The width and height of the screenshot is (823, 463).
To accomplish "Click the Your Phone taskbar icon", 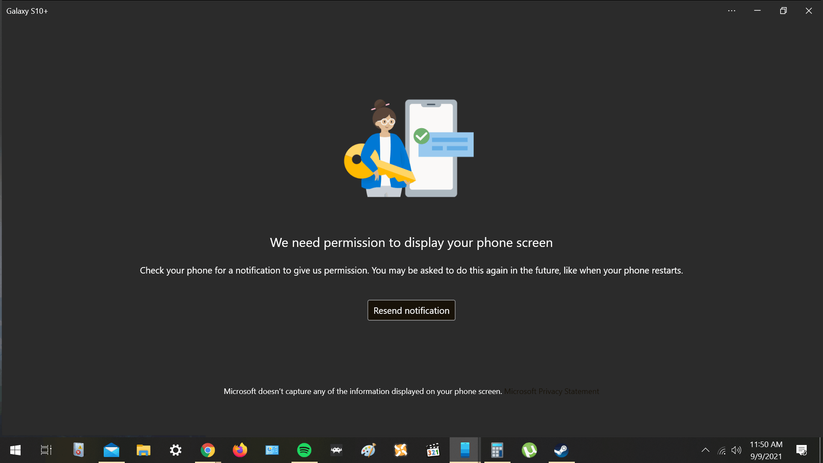I will pyautogui.click(x=465, y=450).
